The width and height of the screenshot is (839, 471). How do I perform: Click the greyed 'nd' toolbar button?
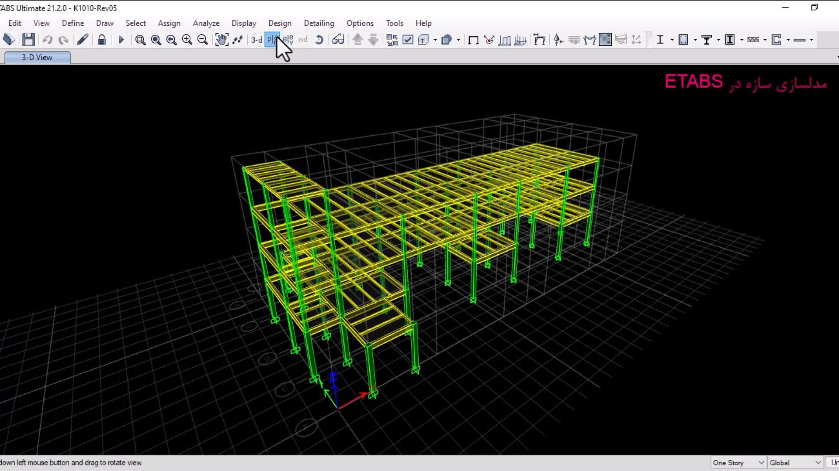tap(303, 40)
